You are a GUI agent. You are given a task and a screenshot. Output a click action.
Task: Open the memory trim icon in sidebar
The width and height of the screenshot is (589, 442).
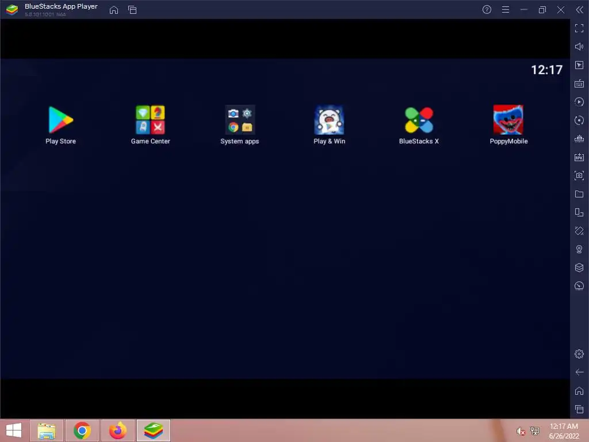579,139
